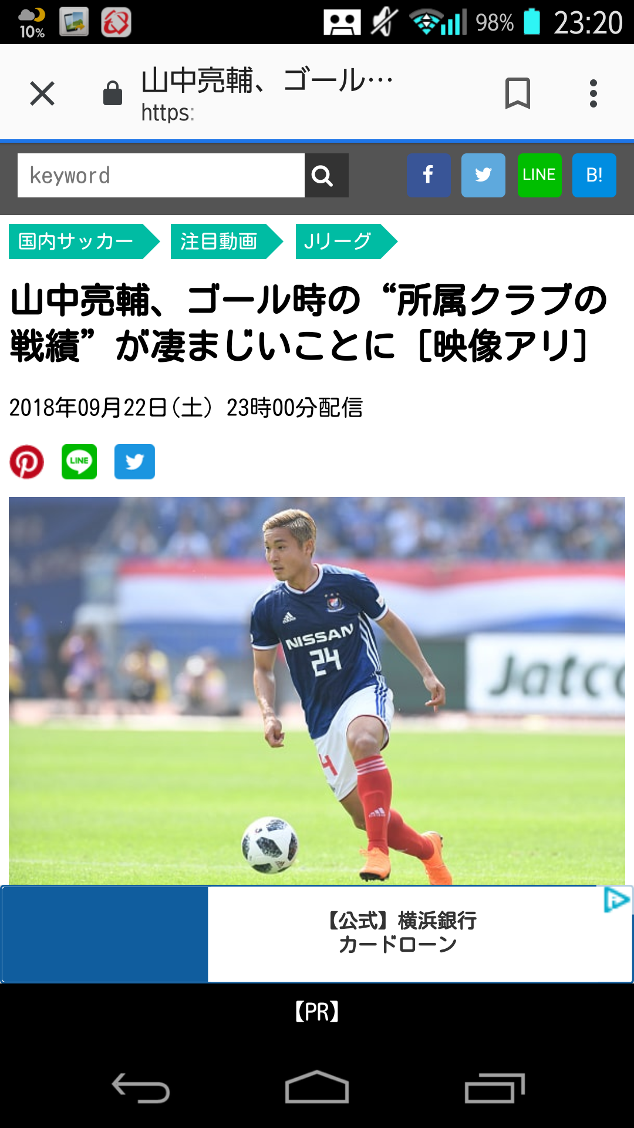
Task: Share with LINE icon below date
Action: [x=79, y=462]
